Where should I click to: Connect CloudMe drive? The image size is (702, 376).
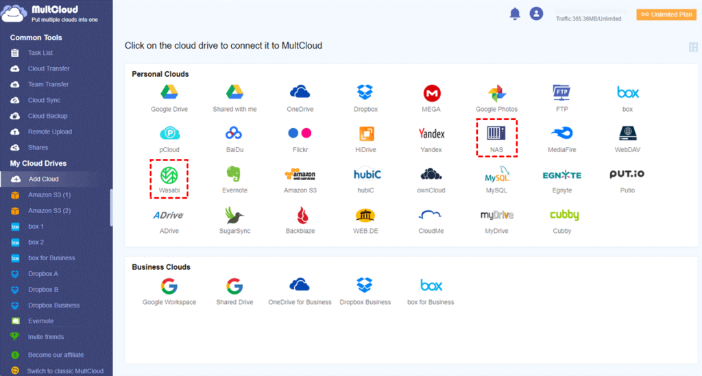(x=431, y=221)
